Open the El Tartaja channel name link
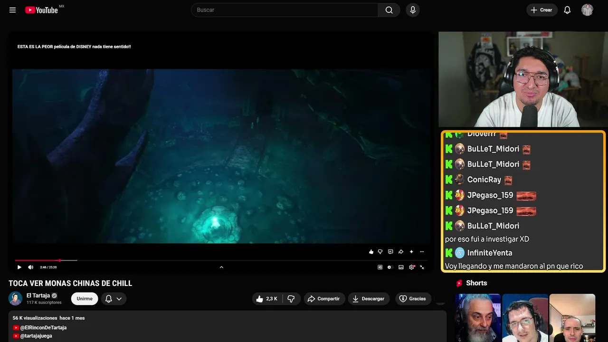Viewport: 608px width, 342px height. click(38, 295)
